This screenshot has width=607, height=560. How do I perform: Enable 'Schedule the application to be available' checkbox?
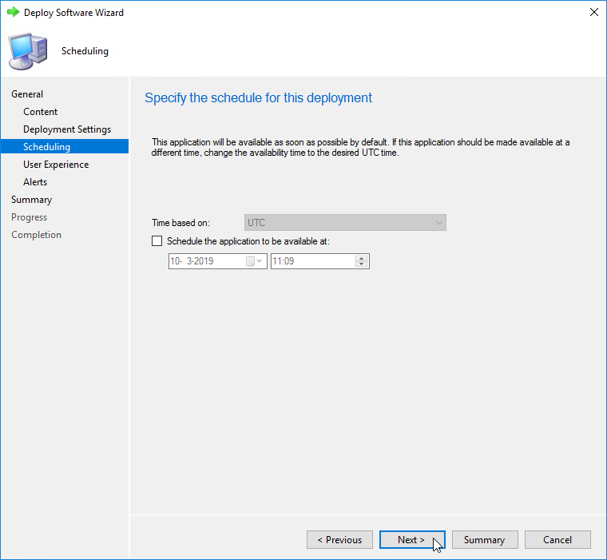pos(157,241)
